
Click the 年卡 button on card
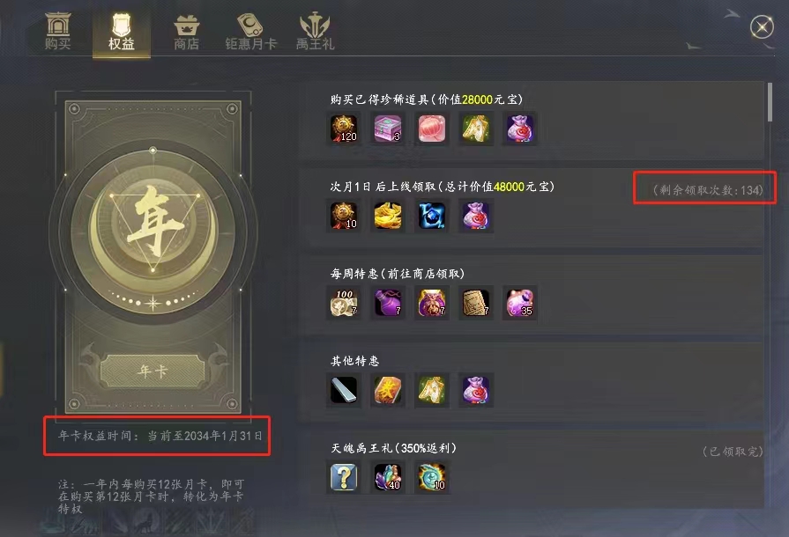(x=153, y=371)
